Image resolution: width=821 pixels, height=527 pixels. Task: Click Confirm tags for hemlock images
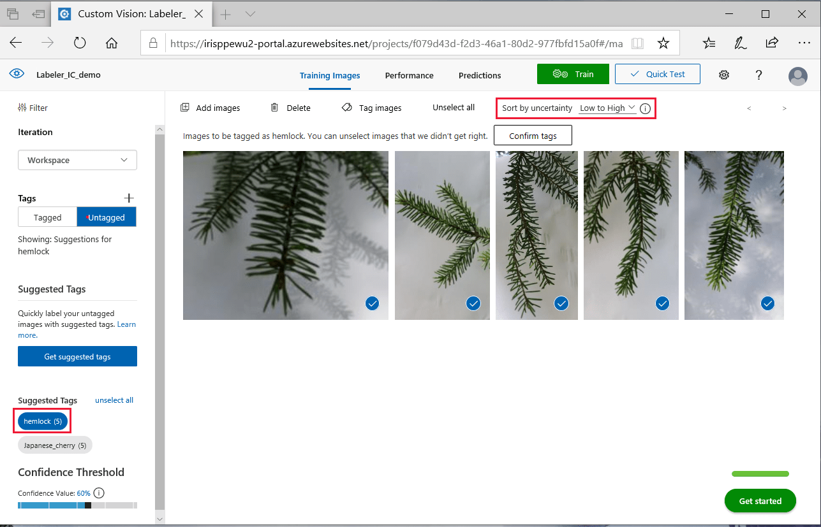[x=533, y=135]
